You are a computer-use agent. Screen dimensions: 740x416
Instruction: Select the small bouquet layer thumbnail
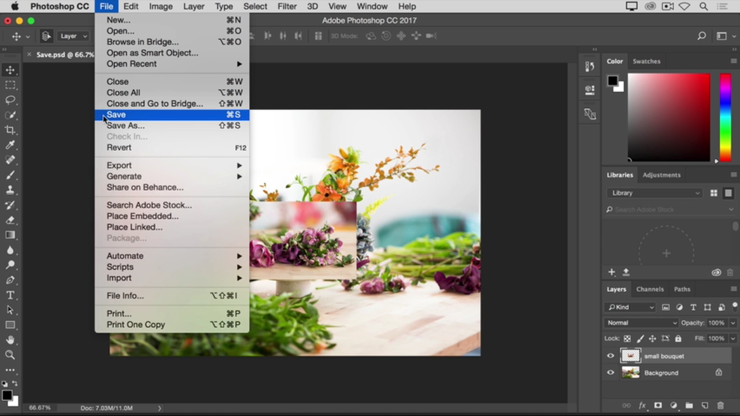pos(630,356)
